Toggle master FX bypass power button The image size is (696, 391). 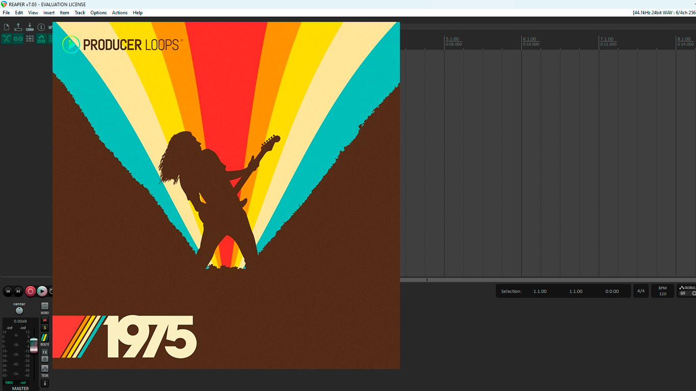click(45, 359)
